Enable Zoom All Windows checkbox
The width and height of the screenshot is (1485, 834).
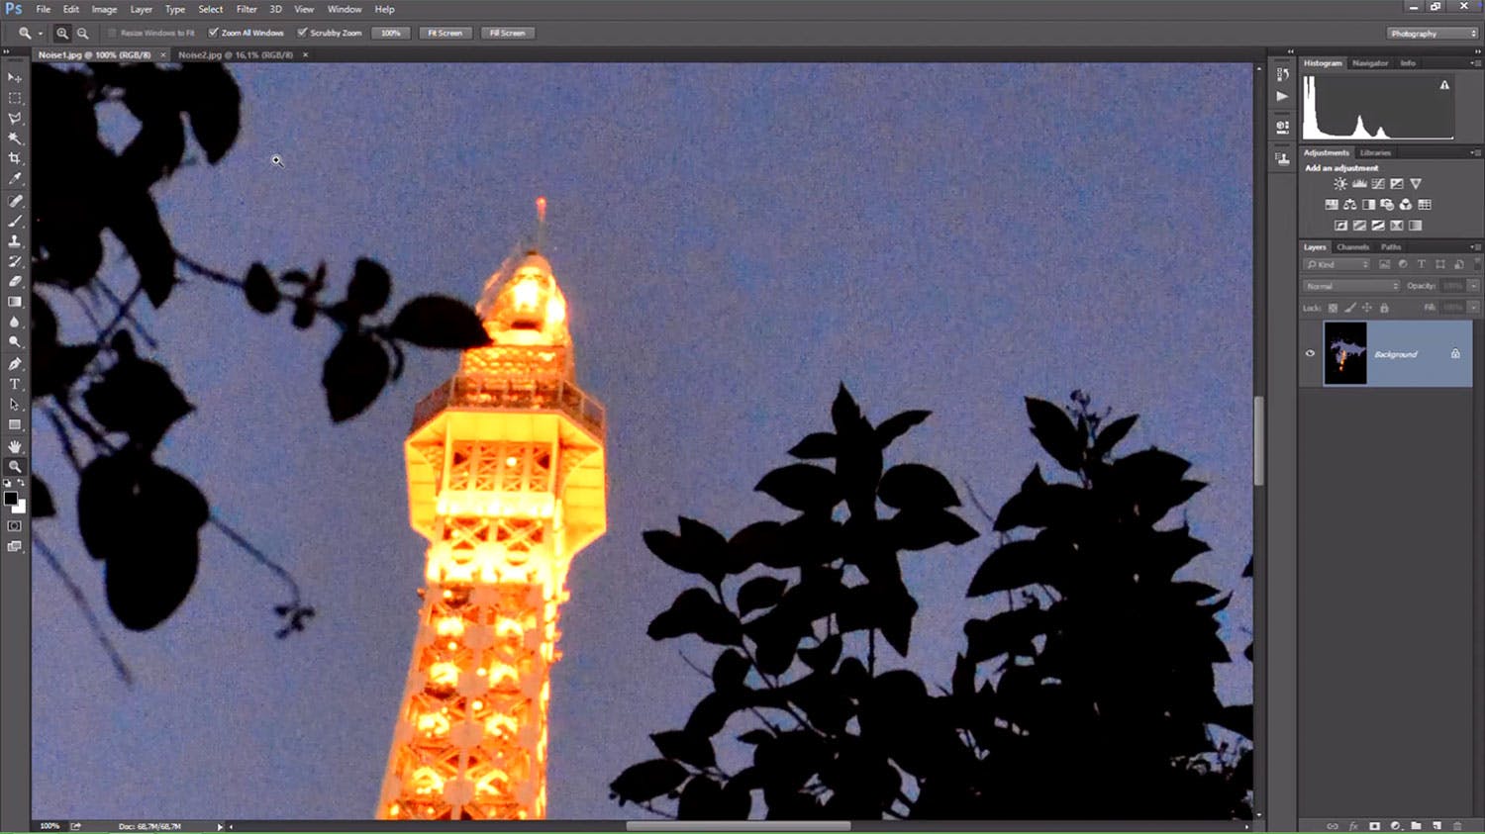pyautogui.click(x=213, y=33)
